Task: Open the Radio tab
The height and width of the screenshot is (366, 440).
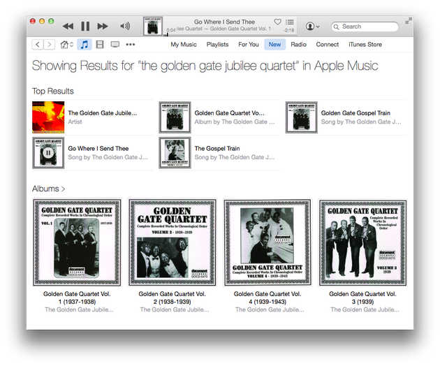Action: click(298, 44)
